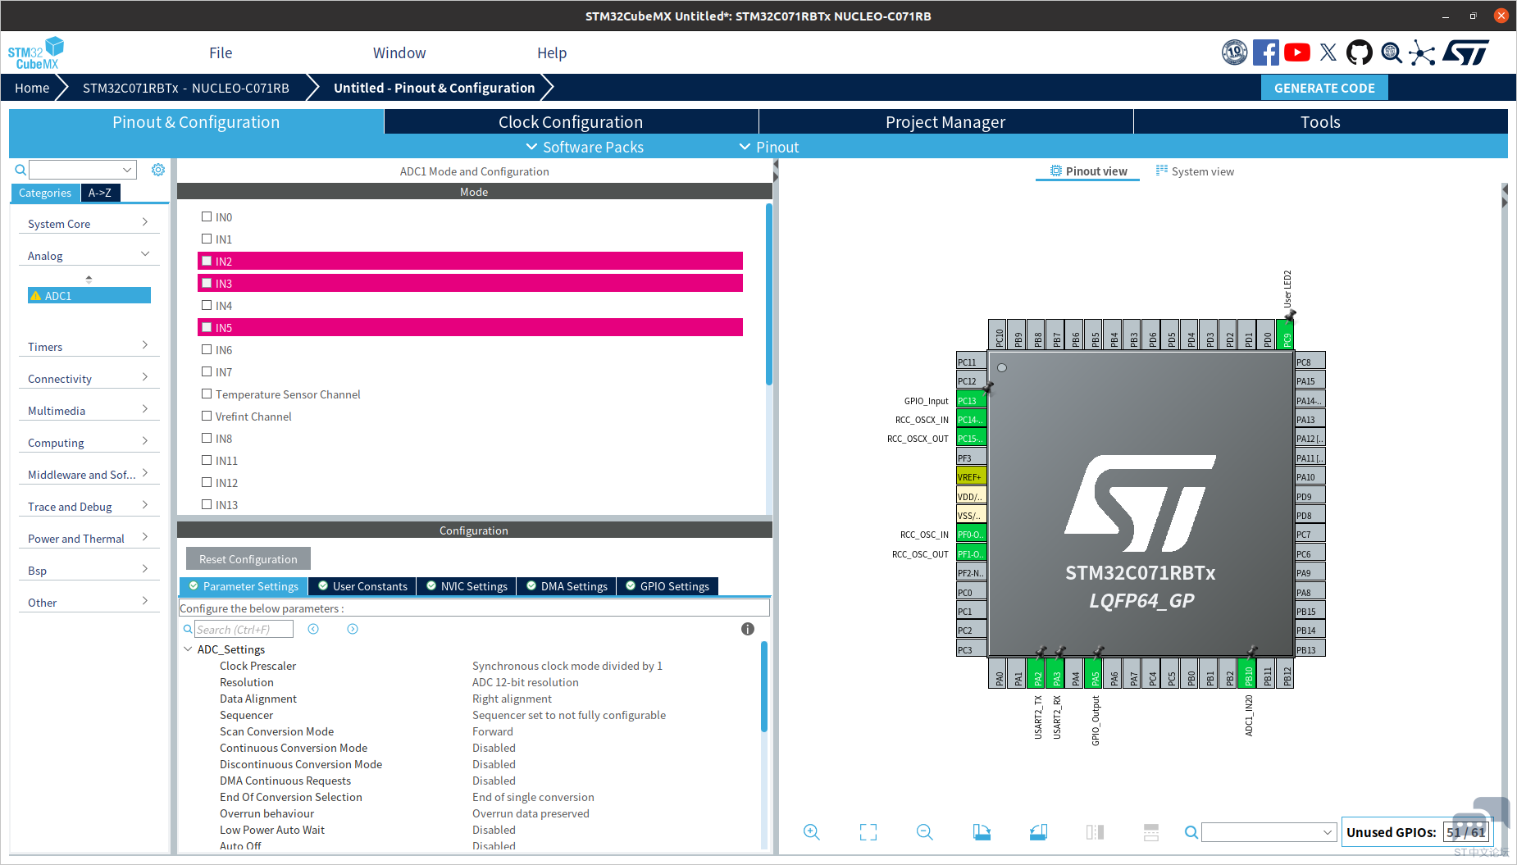Viewport: 1517px width, 865px height.
Task: Enable the IN0 checkbox
Action: (207, 216)
